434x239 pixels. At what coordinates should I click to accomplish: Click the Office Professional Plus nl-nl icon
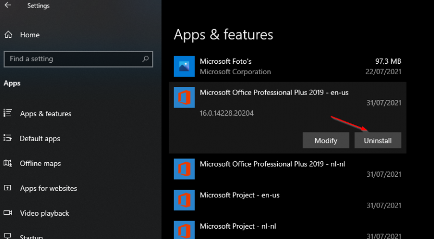pyautogui.click(x=184, y=169)
